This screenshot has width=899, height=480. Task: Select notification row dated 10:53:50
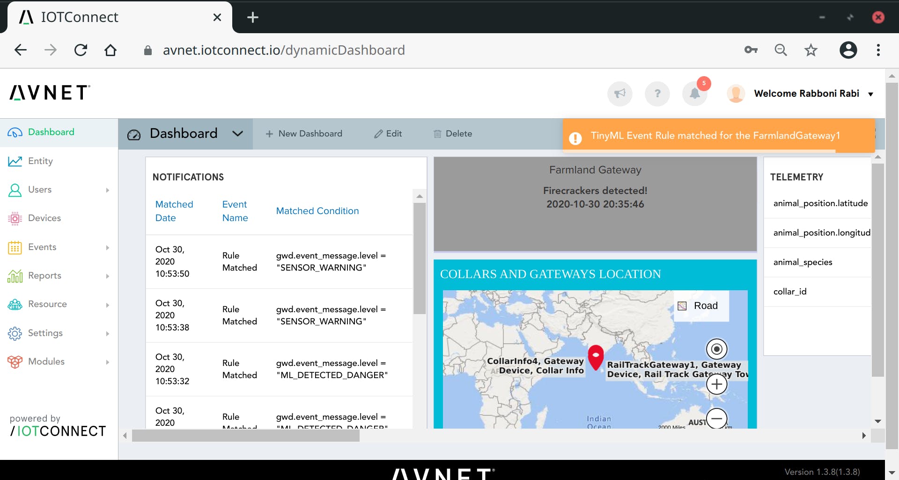279,262
